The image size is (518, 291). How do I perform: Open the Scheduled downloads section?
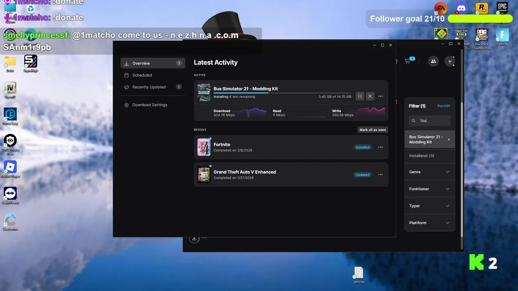pos(153,75)
